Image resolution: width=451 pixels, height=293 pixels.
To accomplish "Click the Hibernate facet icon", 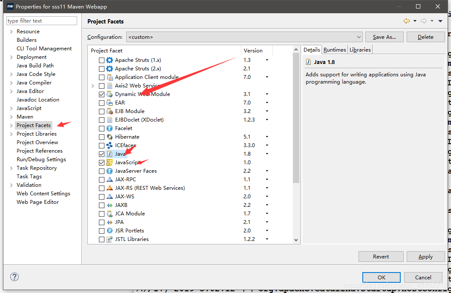I will pyautogui.click(x=110, y=137).
